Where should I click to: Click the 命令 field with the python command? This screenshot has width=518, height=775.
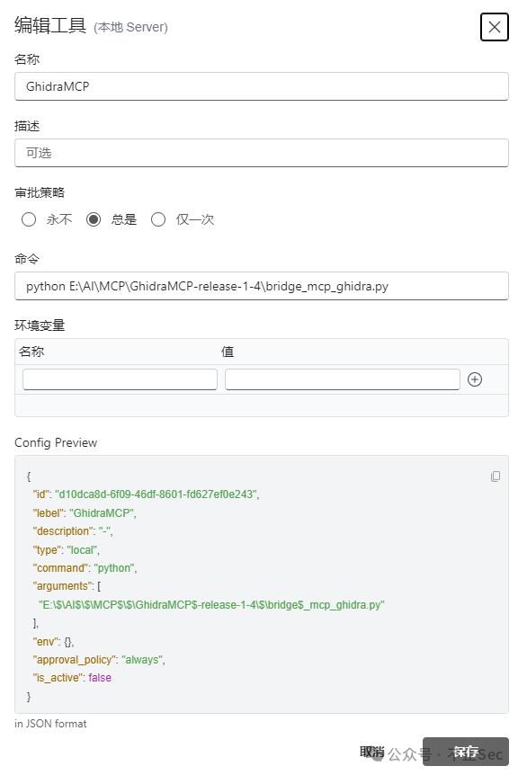261,285
